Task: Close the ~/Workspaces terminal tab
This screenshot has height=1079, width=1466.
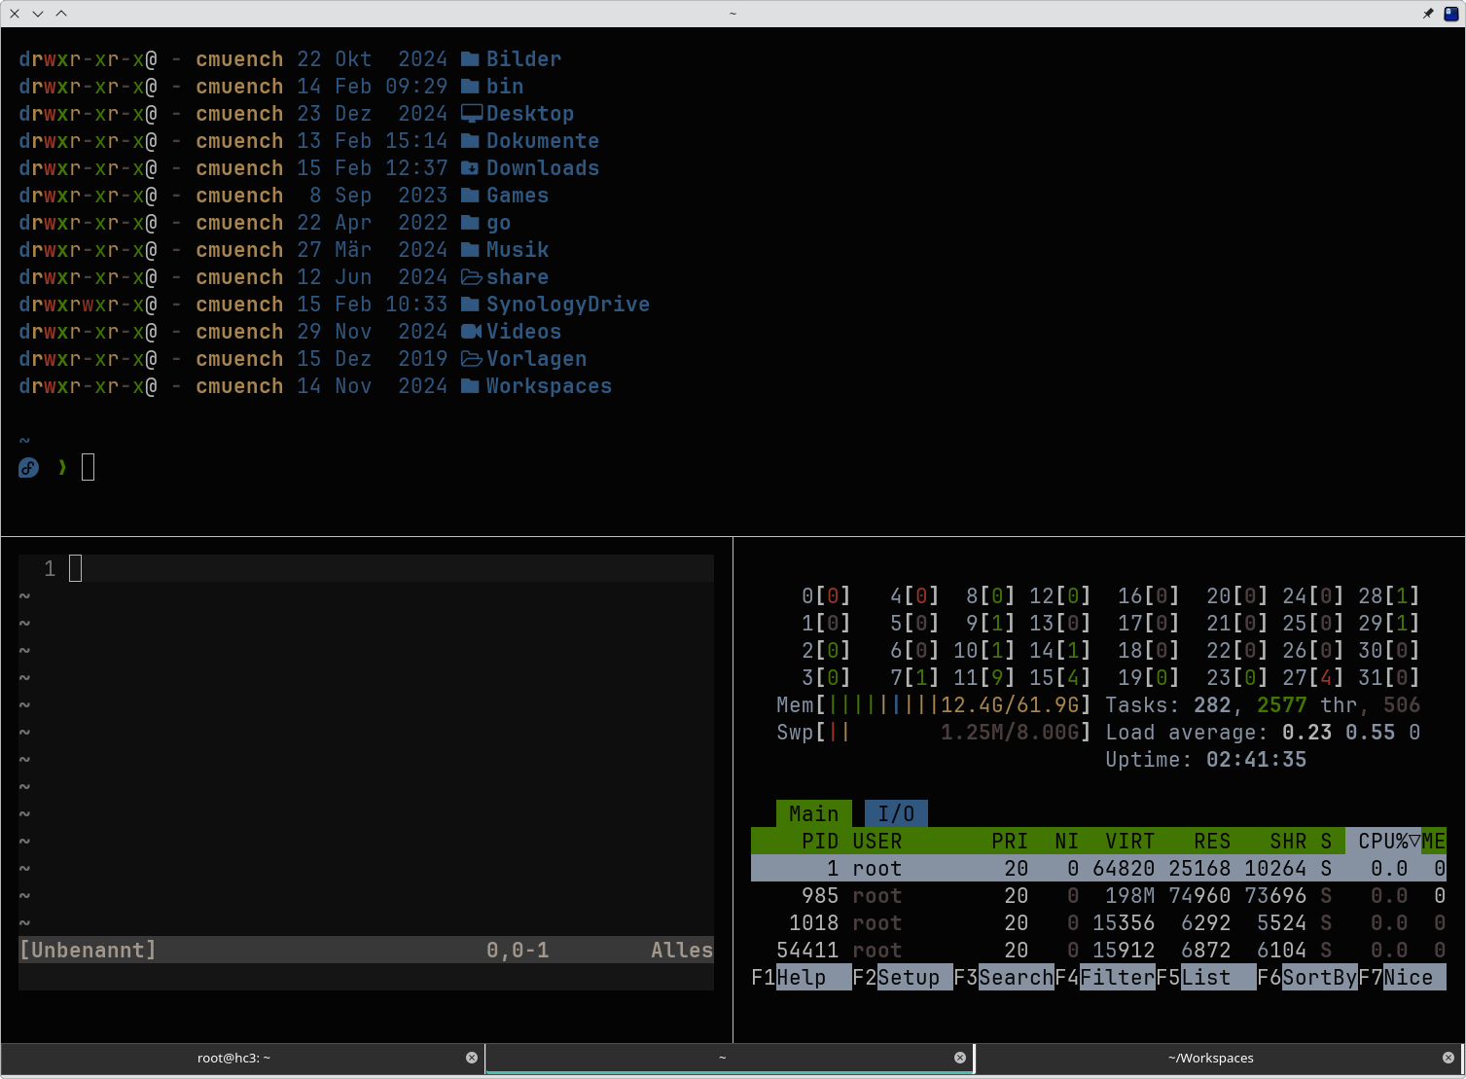Action: pos(1448,1058)
